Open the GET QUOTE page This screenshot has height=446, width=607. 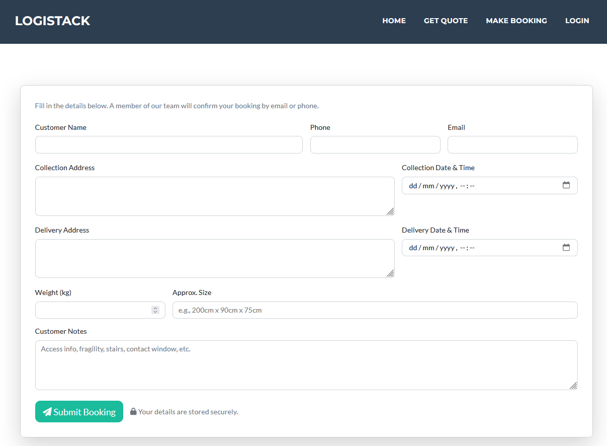tap(446, 21)
